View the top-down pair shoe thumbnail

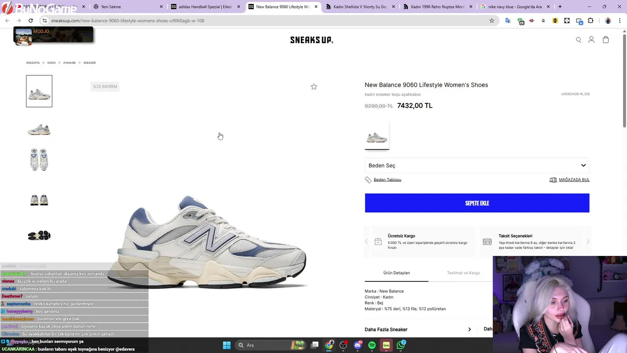tap(39, 159)
